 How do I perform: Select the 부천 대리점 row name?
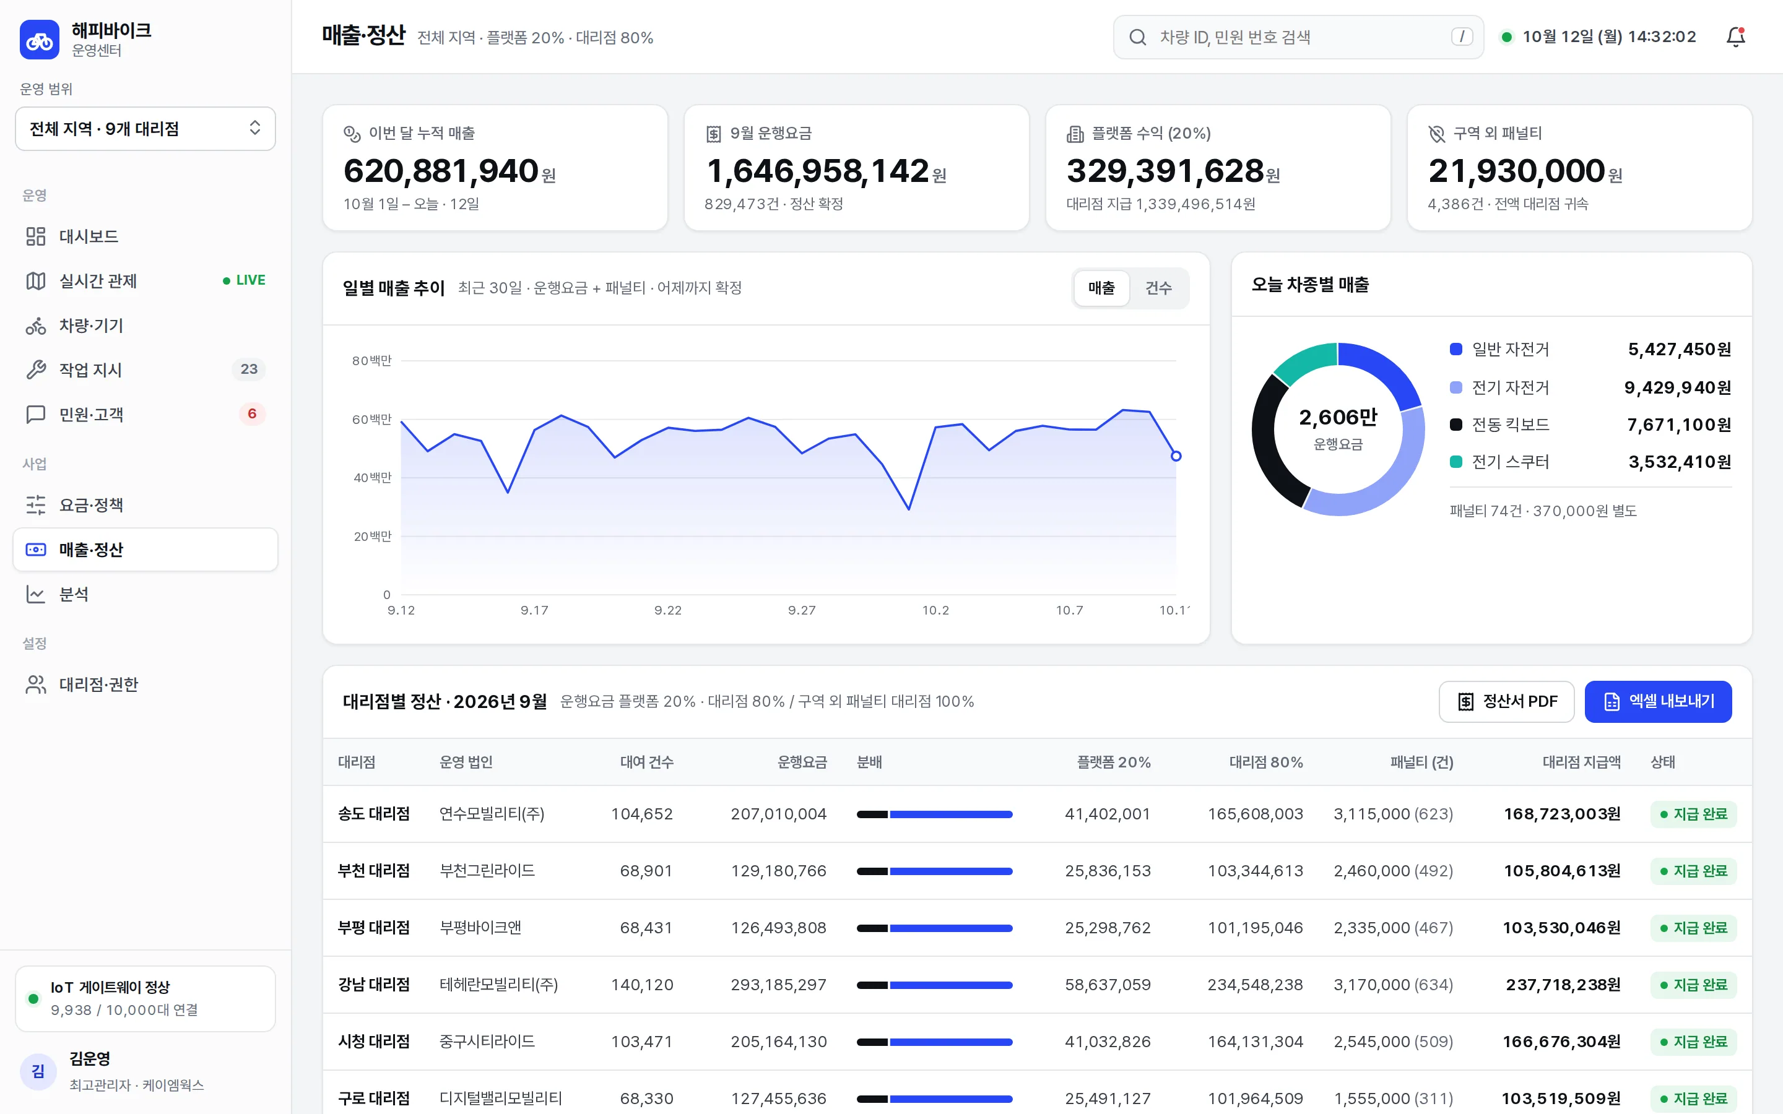pos(373,871)
